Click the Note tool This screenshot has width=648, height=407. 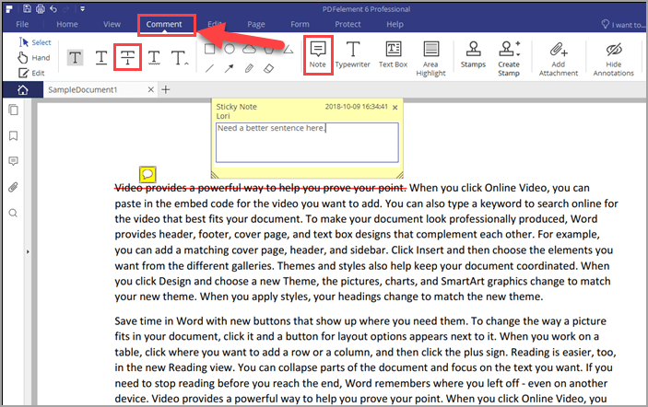click(318, 55)
